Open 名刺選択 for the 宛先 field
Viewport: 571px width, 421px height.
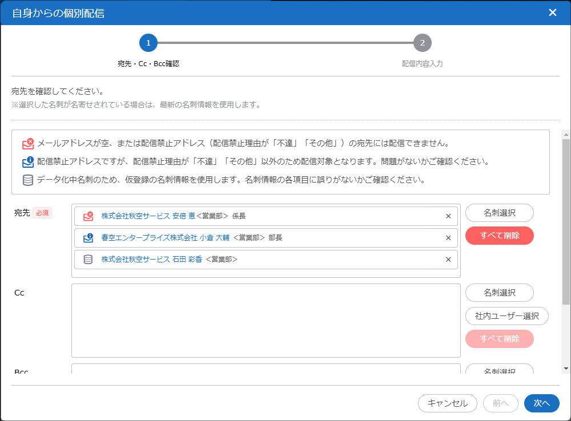[500, 213]
